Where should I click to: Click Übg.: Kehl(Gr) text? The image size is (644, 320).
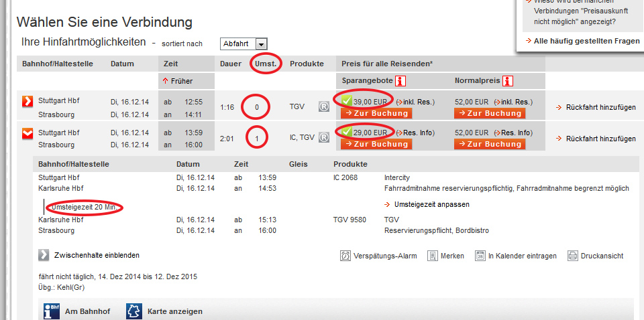pyautogui.click(x=62, y=288)
